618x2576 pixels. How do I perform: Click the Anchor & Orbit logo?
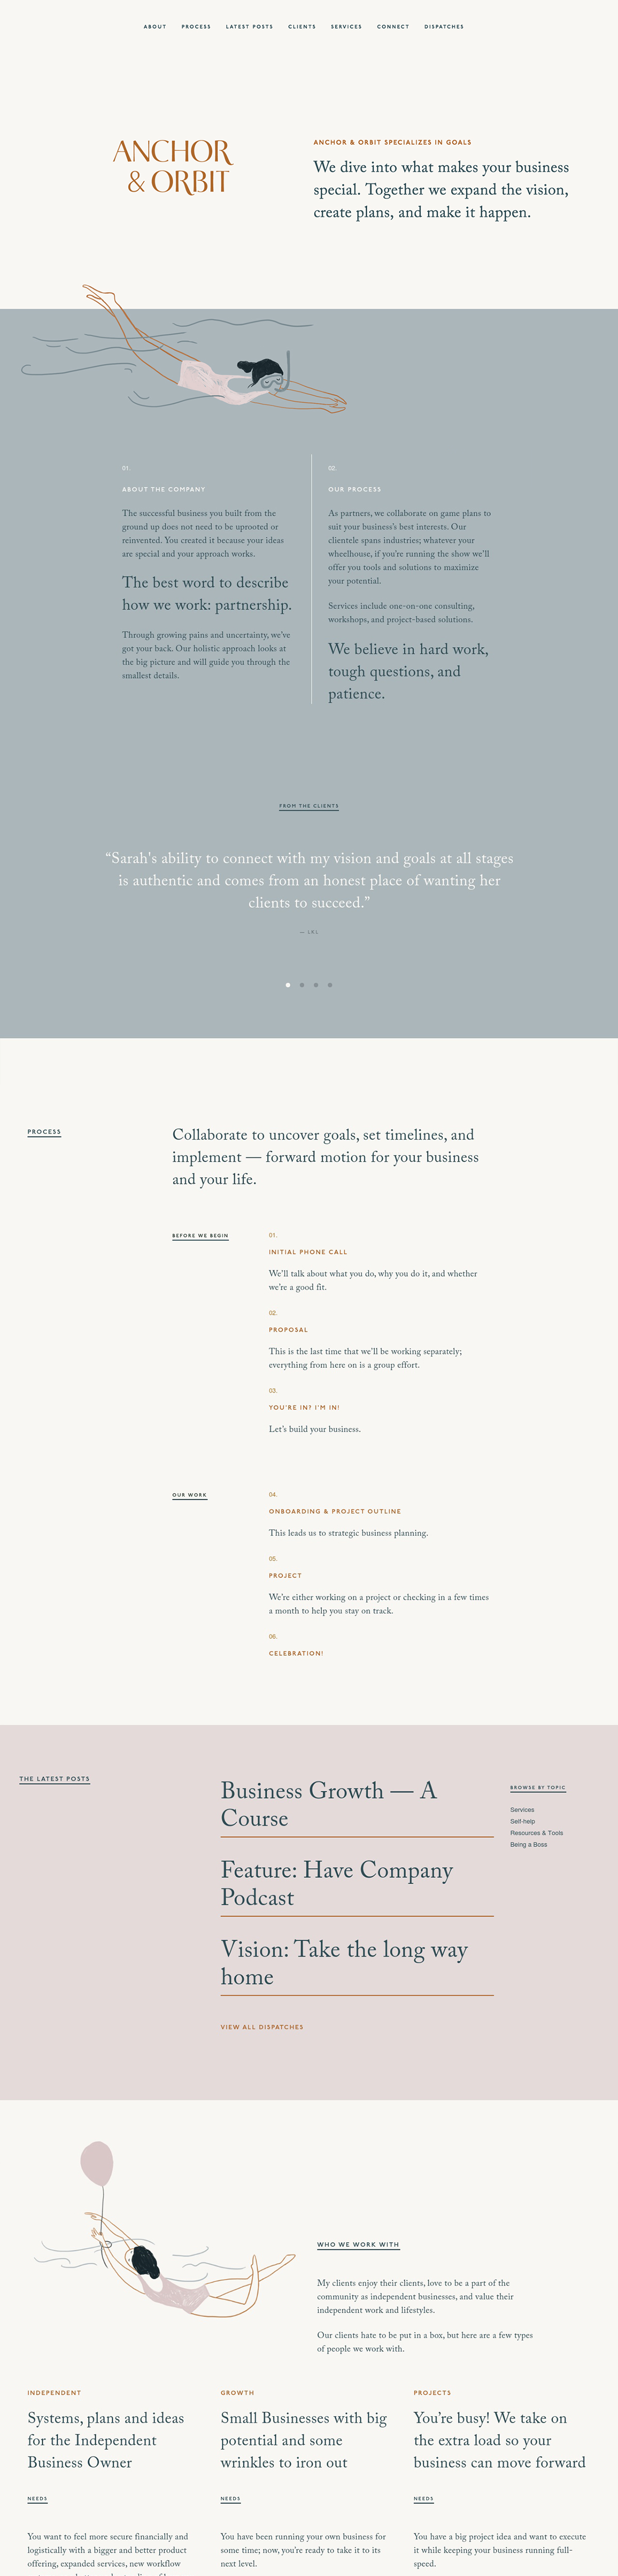(173, 166)
